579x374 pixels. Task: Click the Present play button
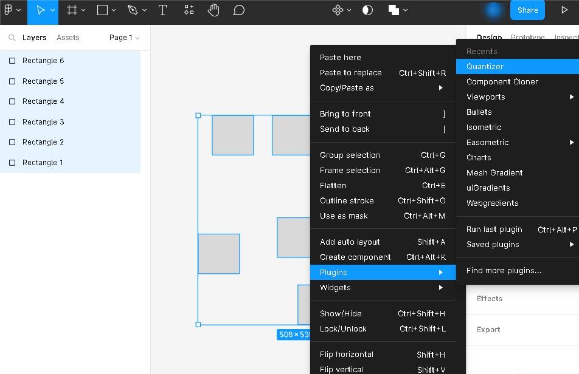point(564,10)
